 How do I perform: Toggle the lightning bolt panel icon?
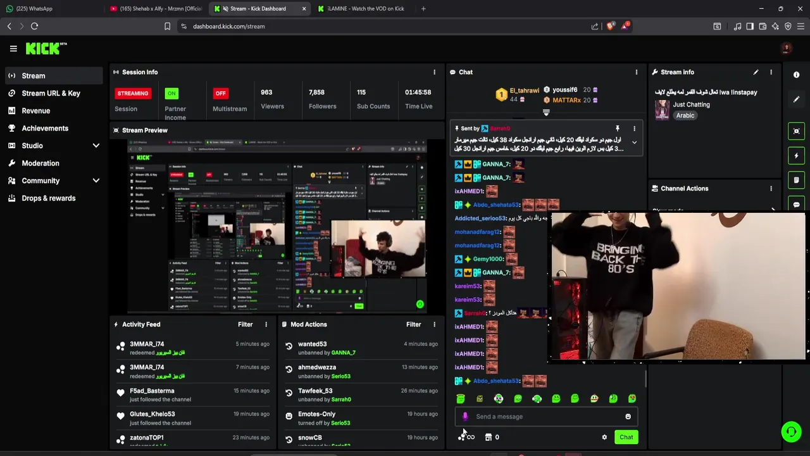click(x=797, y=156)
